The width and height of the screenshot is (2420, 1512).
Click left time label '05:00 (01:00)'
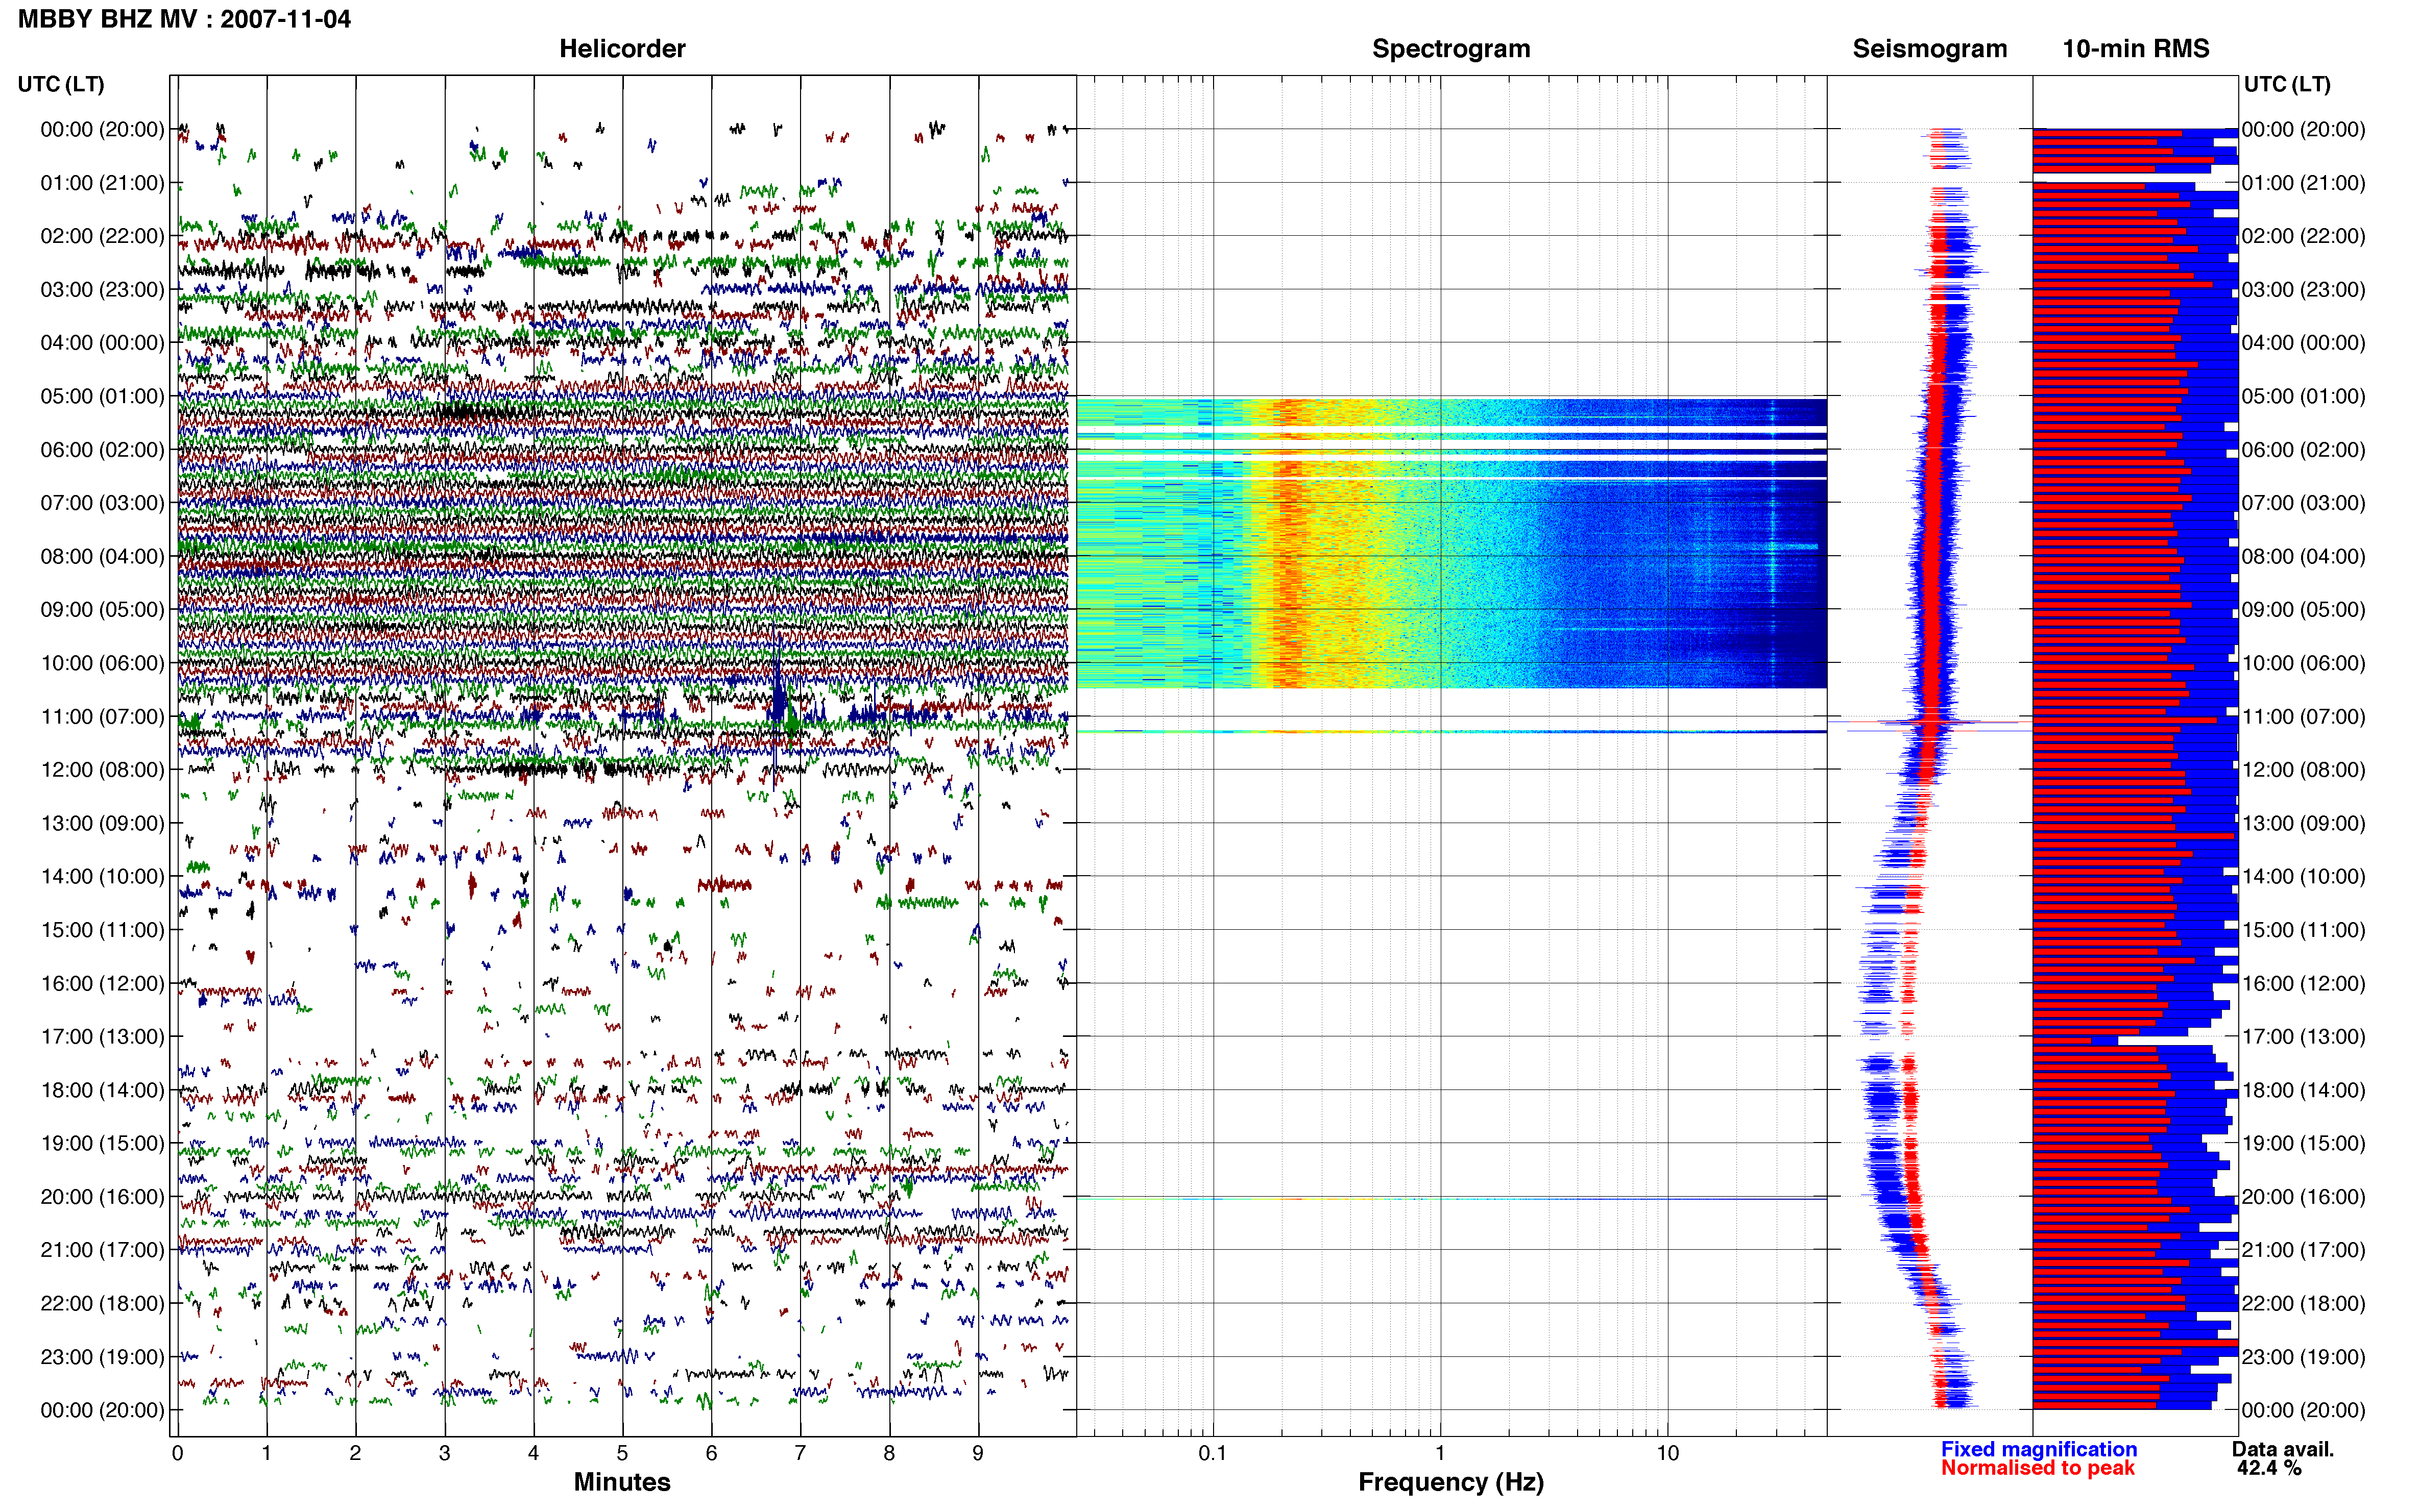point(102,396)
